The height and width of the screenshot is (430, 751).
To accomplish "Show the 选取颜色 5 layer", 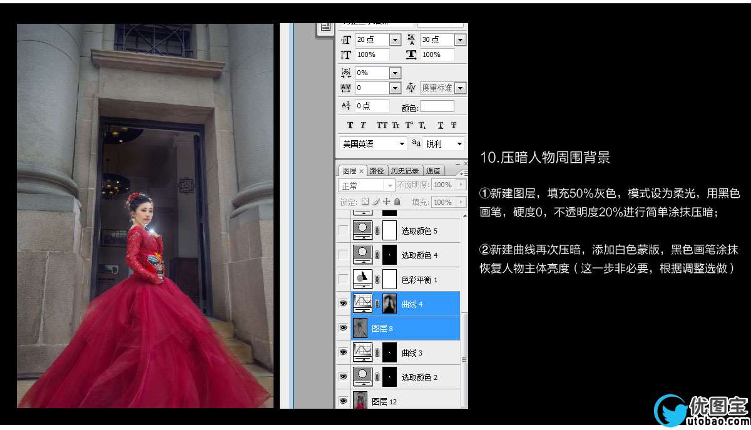I will (x=343, y=230).
